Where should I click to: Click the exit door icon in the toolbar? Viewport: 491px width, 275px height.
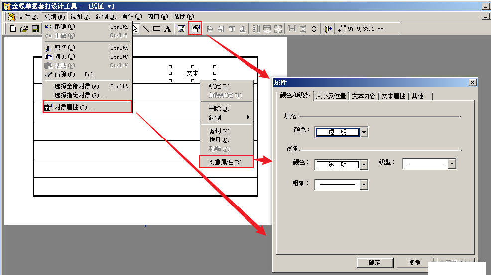pos(328,29)
